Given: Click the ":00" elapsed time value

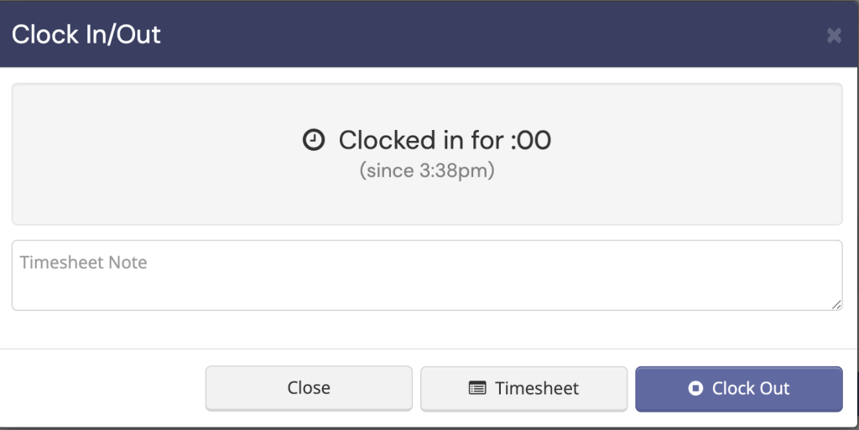Looking at the screenshot, I should (531, 140).
